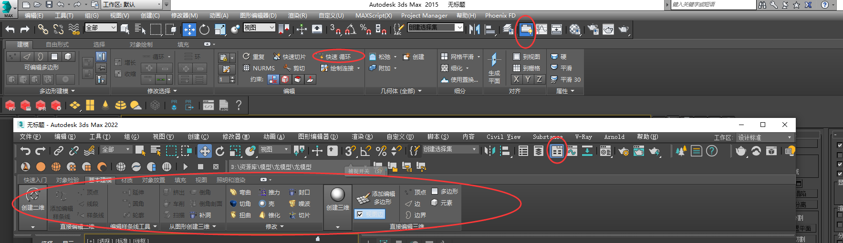
Task: Open the Curve Editor in the top toolbar
Action: (x=542, y=29)
